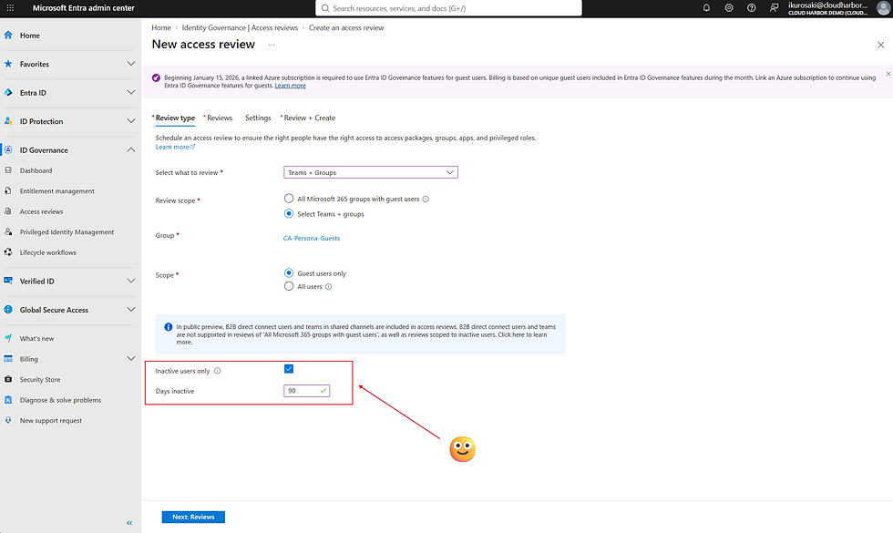Click info icon beside All Microsoft 365 groups

point(426,200)
